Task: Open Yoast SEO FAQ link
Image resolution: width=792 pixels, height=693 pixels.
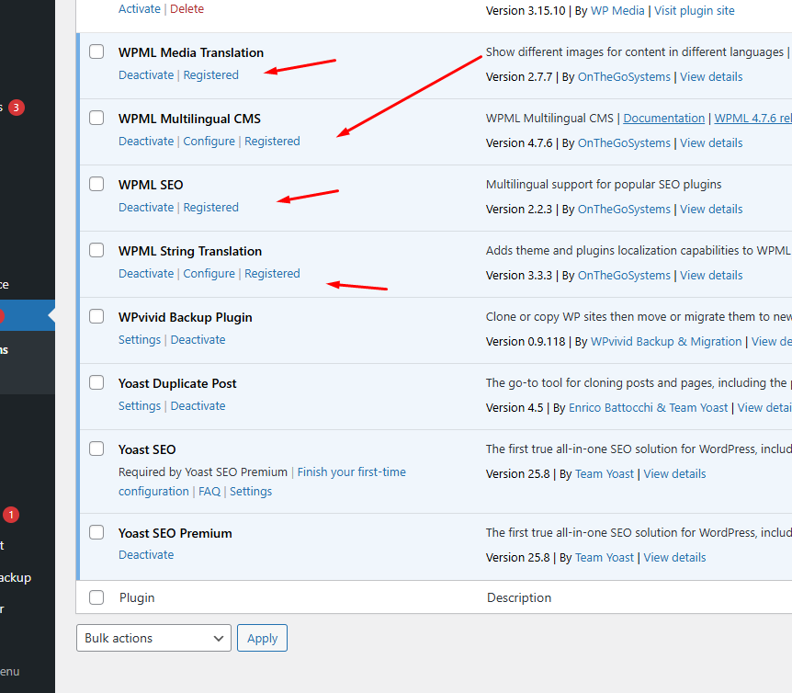Action: (209, 491)
